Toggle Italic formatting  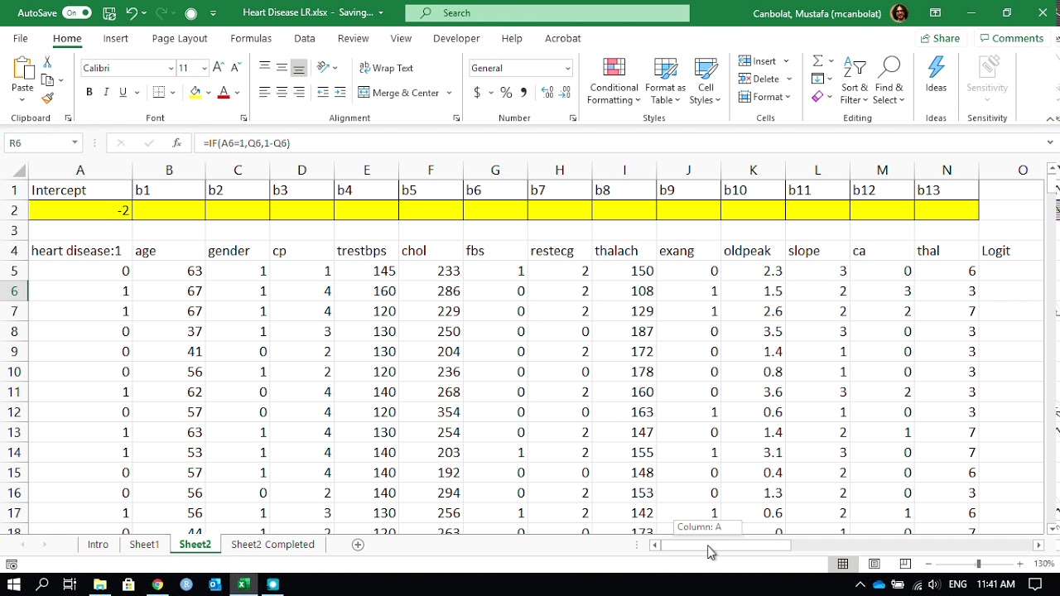[106, 93]
